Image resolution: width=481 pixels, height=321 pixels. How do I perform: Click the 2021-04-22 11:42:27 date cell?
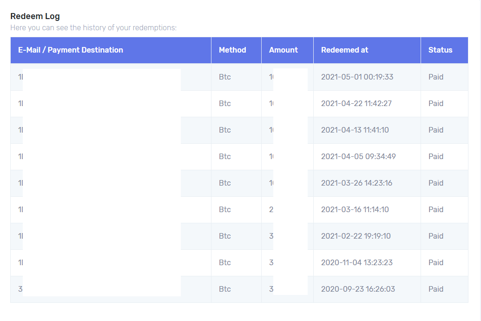click(x=356, y=103)
